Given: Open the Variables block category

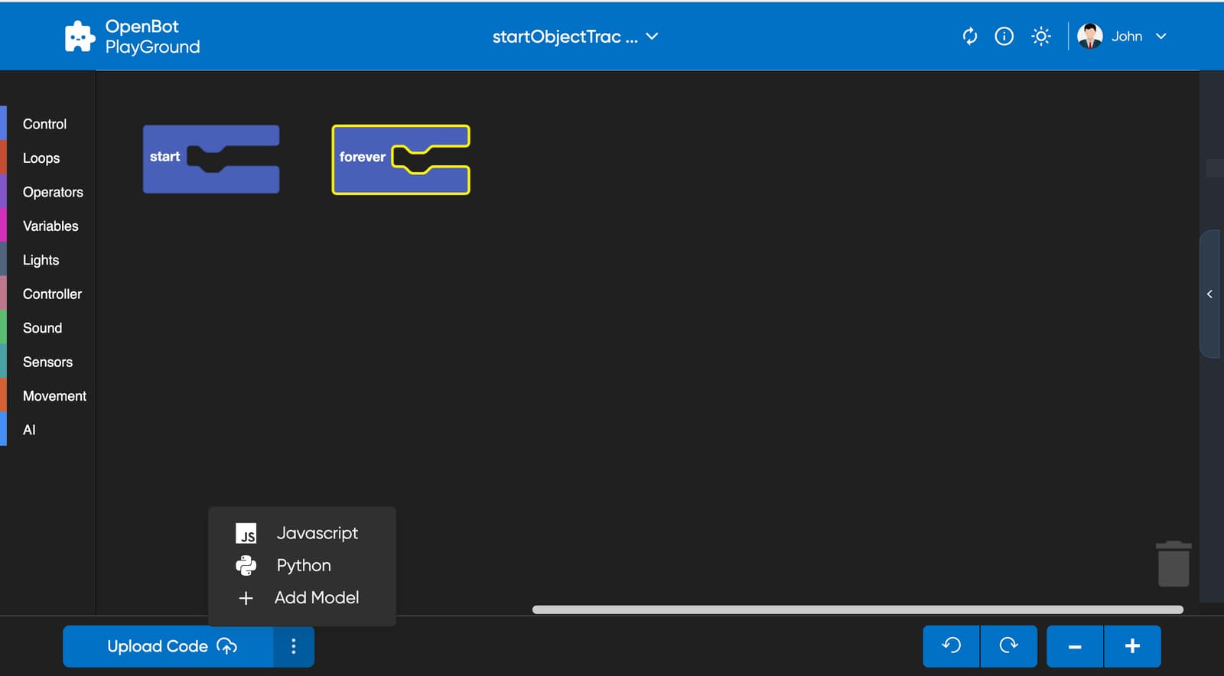Looking at the screenshot, I should click(50, 226).
